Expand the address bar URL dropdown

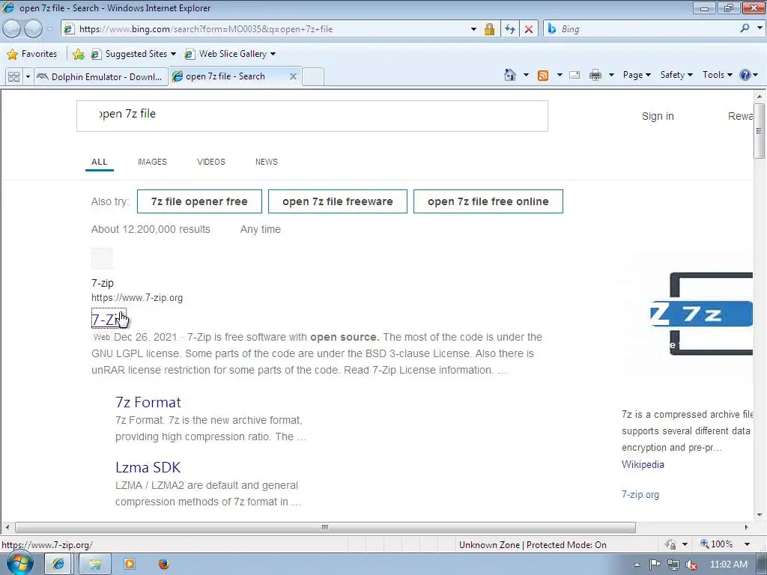[x=473, y=29]
